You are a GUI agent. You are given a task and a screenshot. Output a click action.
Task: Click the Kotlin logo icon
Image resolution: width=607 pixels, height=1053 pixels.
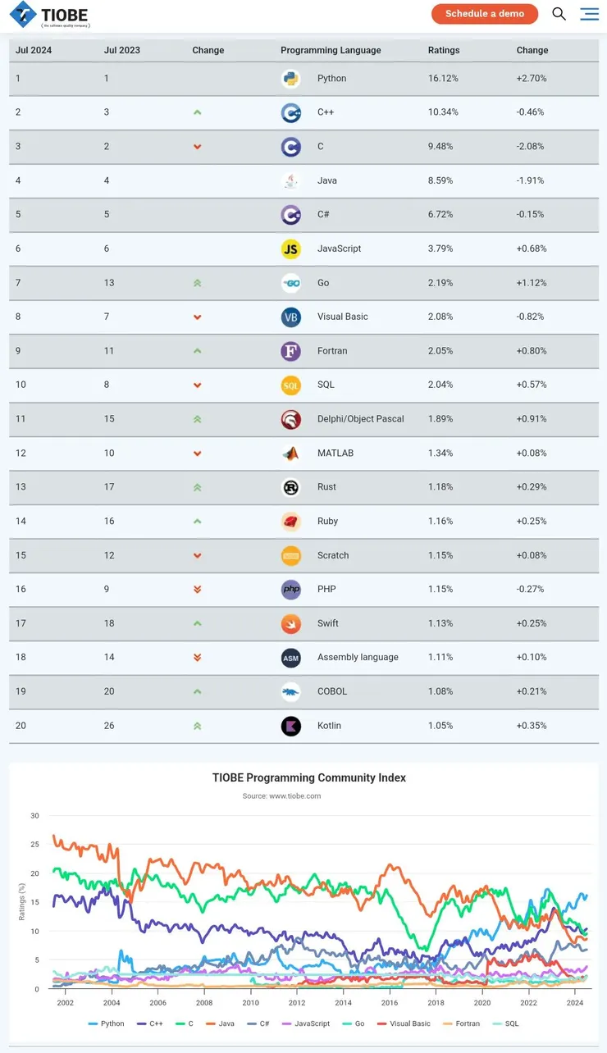pos(290,726)
